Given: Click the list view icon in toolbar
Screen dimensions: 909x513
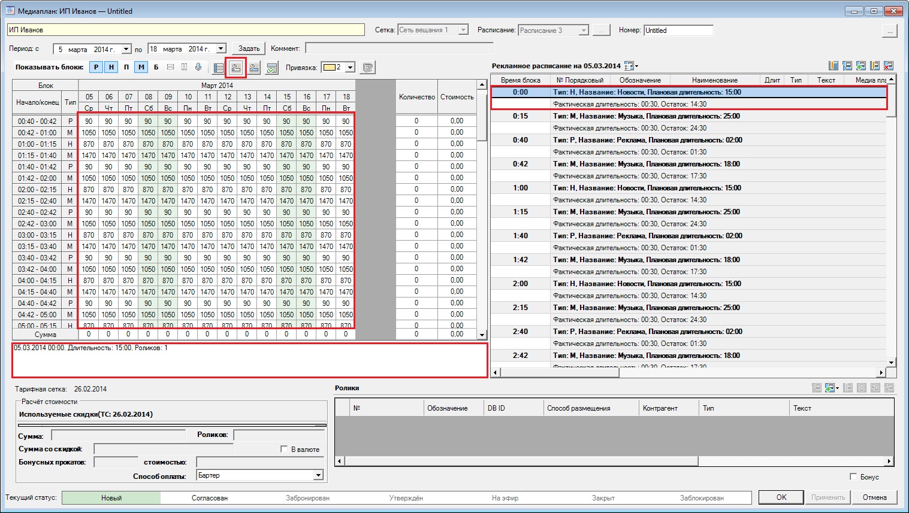Looking at the screenshot, I should 219,68.
